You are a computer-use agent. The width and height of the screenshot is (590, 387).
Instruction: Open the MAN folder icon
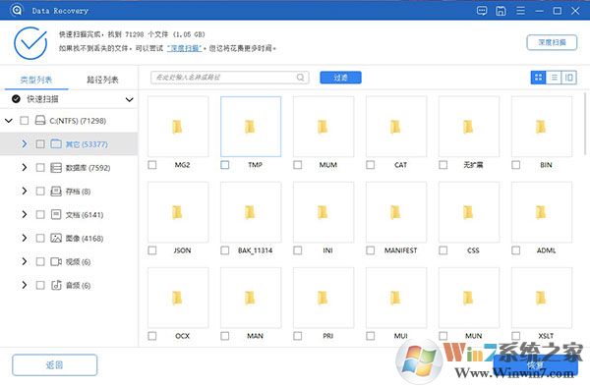[x=250, y=298]
